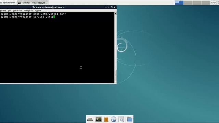Open the Application Finder magnifier icon

pos(121,119)
